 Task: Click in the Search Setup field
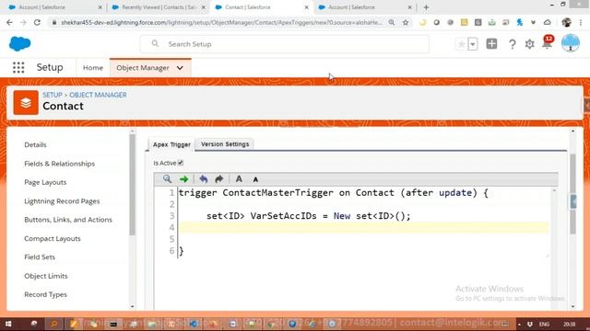tap(285, 44)
